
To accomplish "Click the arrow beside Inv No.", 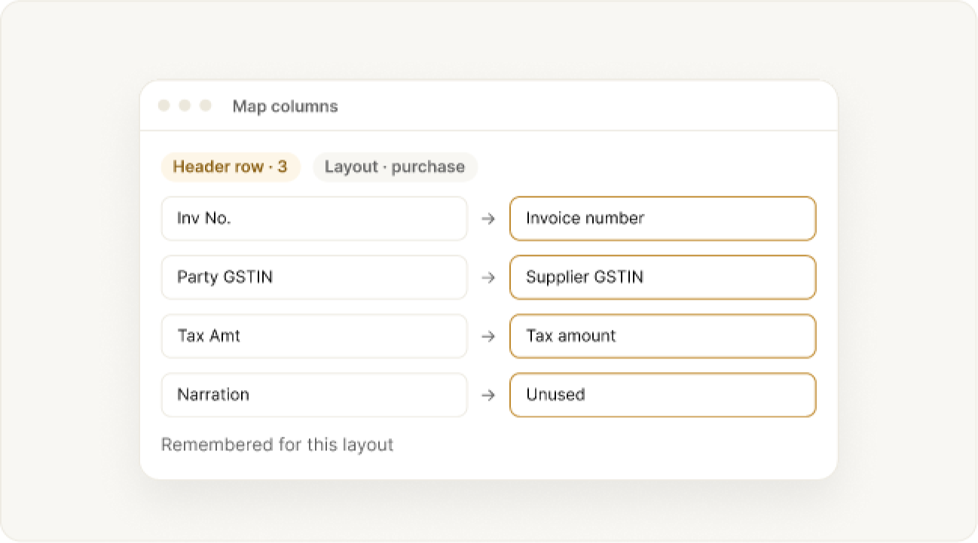I will 488,218.
